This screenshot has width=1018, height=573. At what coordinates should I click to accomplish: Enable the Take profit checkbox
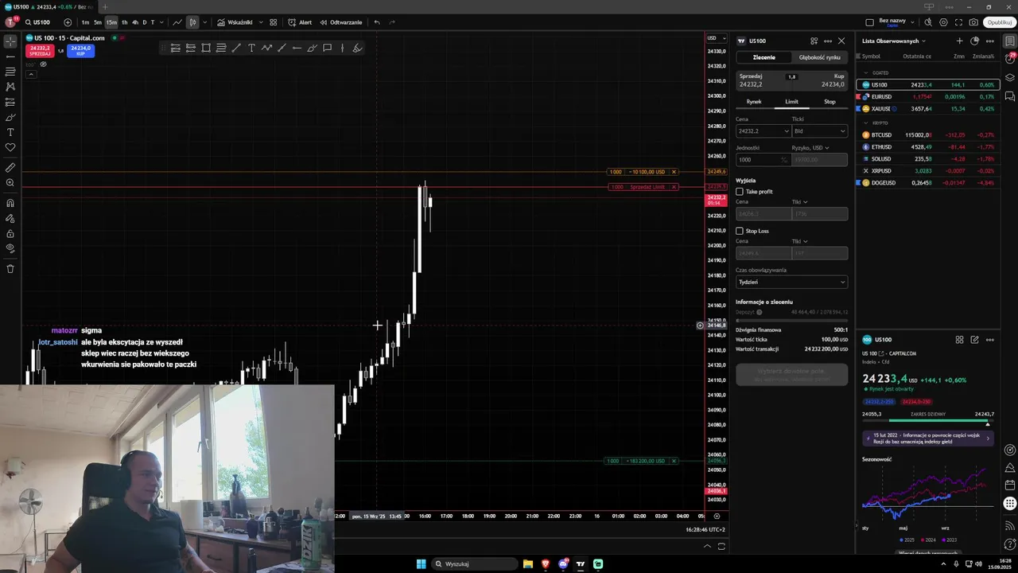[740, 192]
